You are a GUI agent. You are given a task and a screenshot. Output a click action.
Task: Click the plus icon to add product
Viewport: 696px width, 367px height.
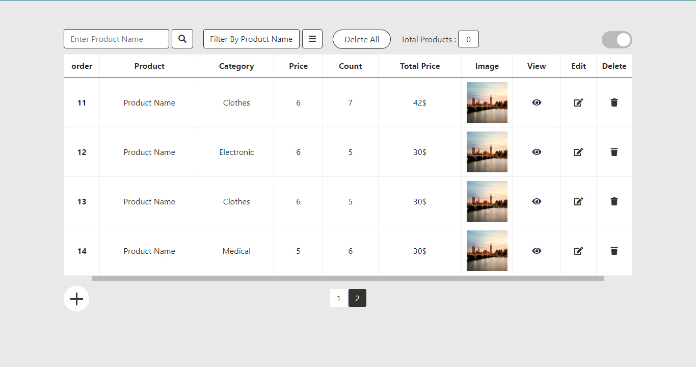pyautogui.click(x=76, y=299)
